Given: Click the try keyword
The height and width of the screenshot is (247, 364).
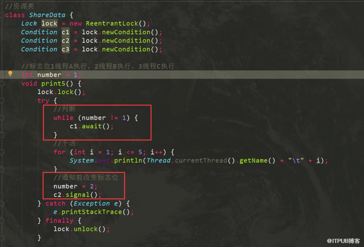Looking at the screenshot, I should (43, 101).
